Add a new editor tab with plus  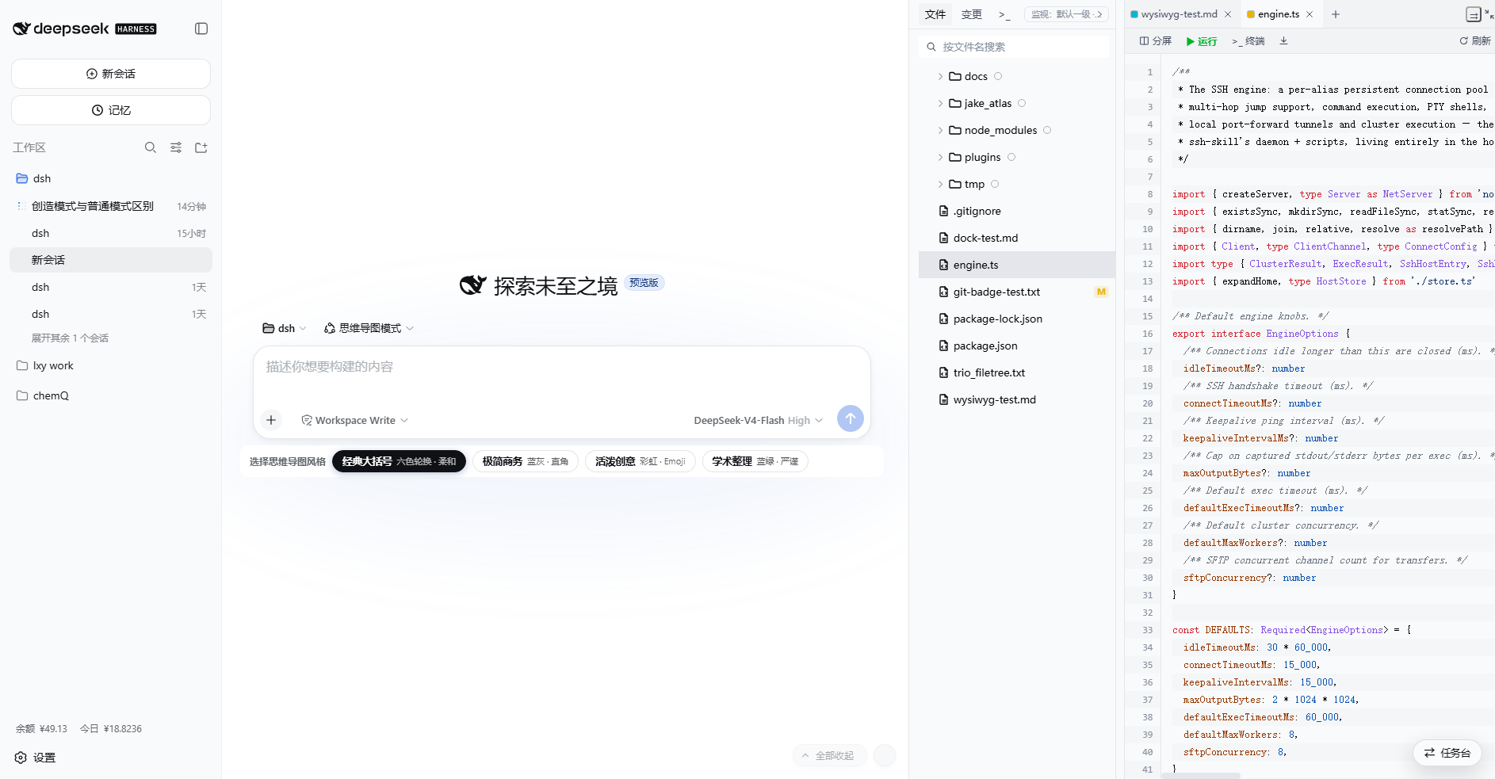[x=1336, y=14]
